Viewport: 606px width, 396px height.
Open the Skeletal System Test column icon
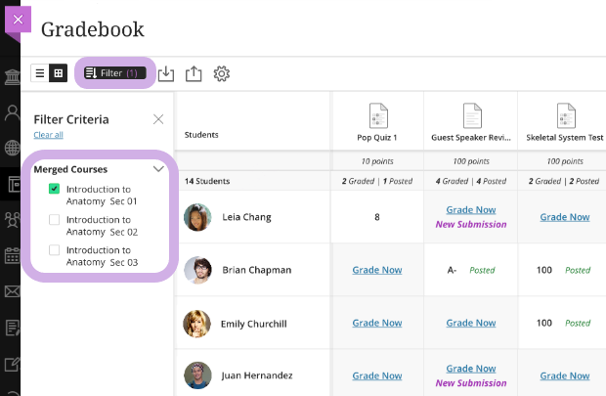pyautogui.click(x=565, y=115)
